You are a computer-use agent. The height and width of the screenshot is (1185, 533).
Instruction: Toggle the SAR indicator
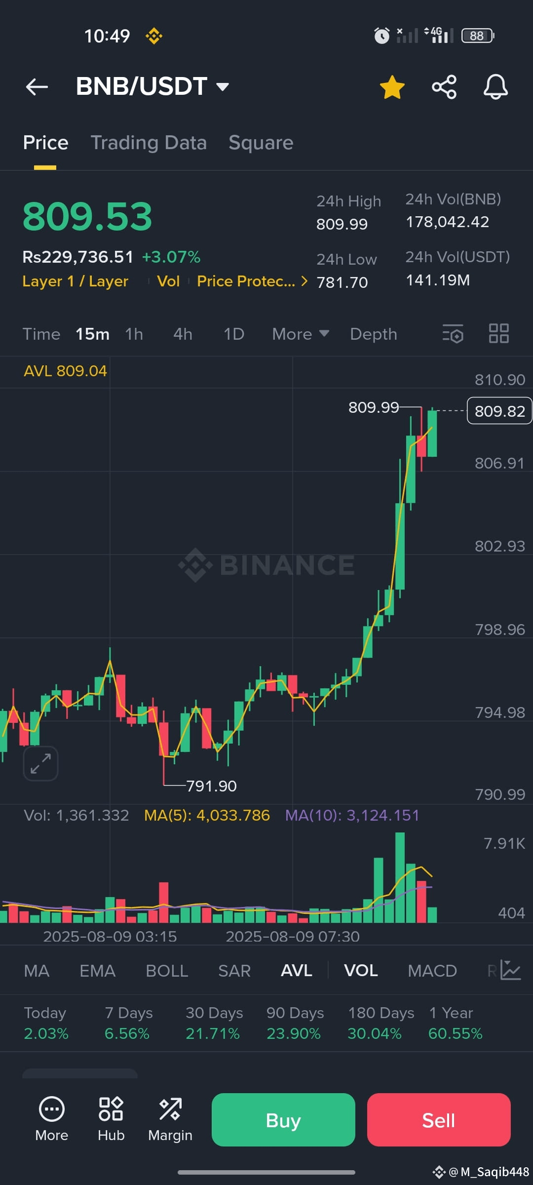point(234,971)
